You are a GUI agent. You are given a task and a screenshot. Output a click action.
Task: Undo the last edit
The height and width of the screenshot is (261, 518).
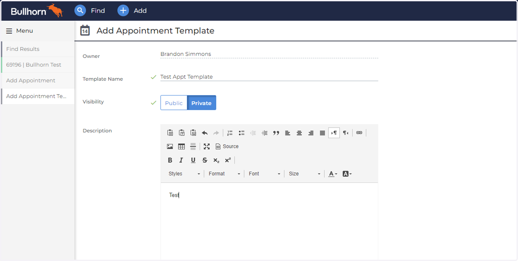coord(205,133)
